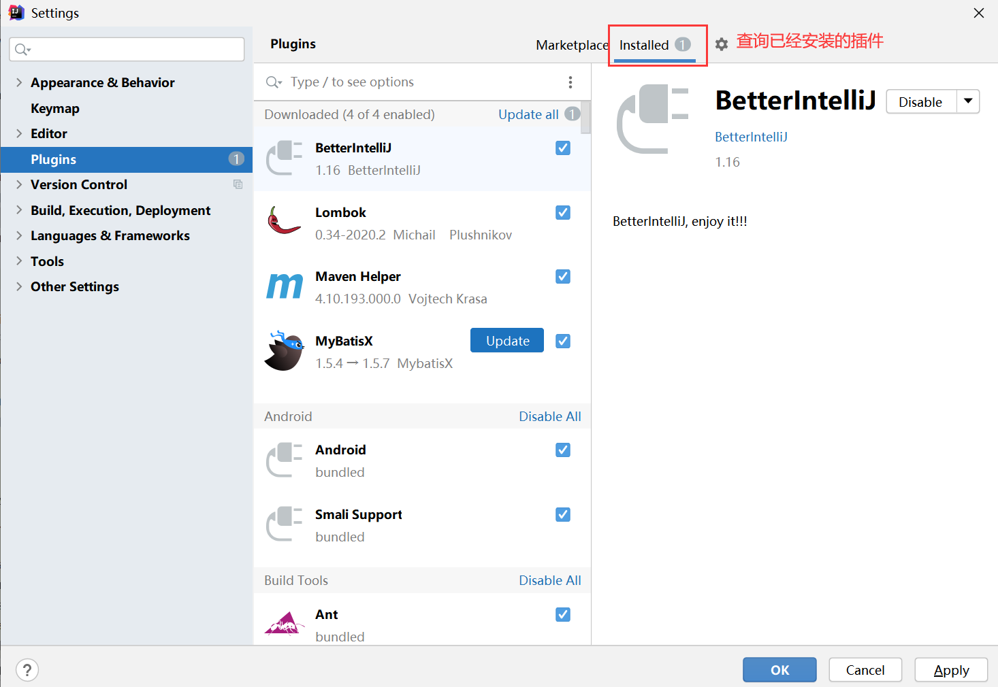Confirm with the OK button

tap(779, 670)
